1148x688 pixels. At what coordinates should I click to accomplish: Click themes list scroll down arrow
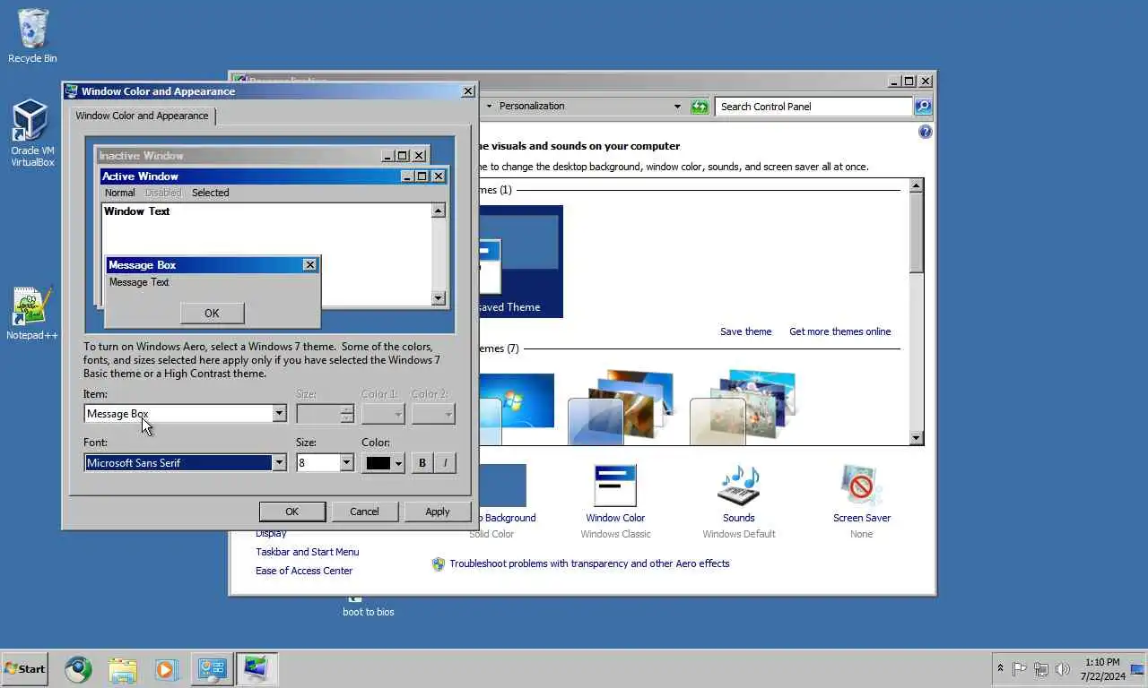(916, 438)
